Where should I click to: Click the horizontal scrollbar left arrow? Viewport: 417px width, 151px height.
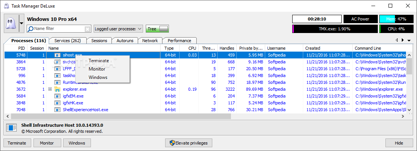(8, 116)
